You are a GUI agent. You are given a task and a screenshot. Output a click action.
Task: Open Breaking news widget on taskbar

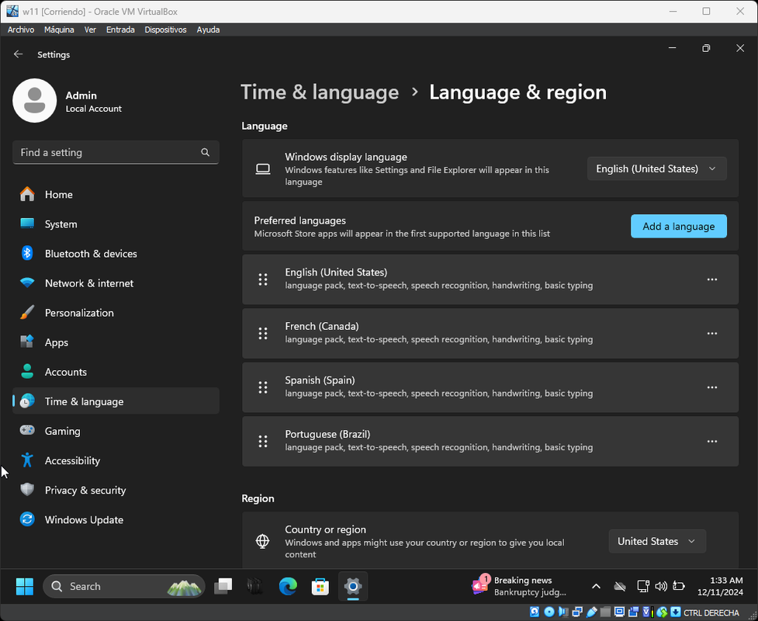pyautogui.click(x=519, y=586)
